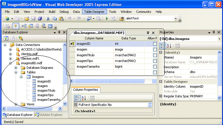The width and height of the screenshot is (223, 125).
Task: Collapse the Tables folder
Action: click(16, 72)
